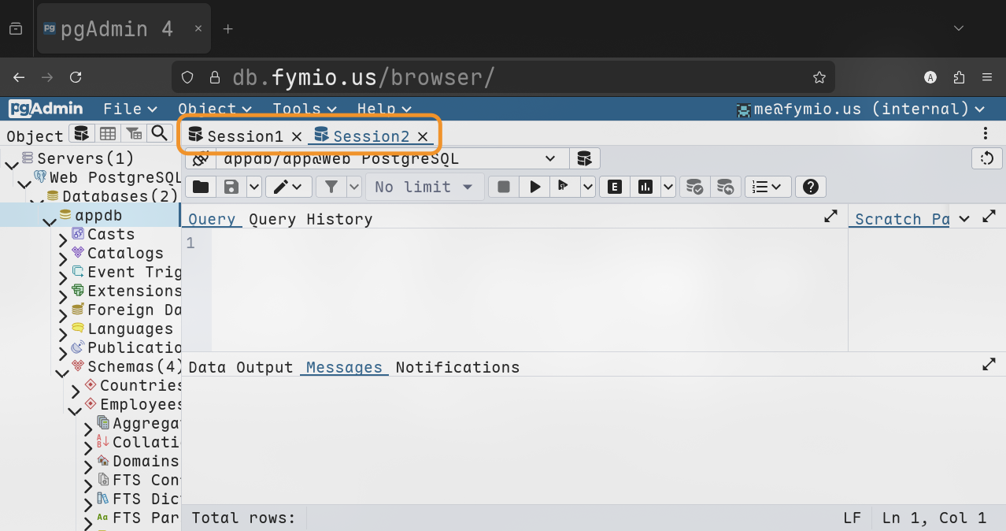Viewport: 1006px width, 531px height.
Task: Click the Commit transaction icon
Action: coord(694,187)
